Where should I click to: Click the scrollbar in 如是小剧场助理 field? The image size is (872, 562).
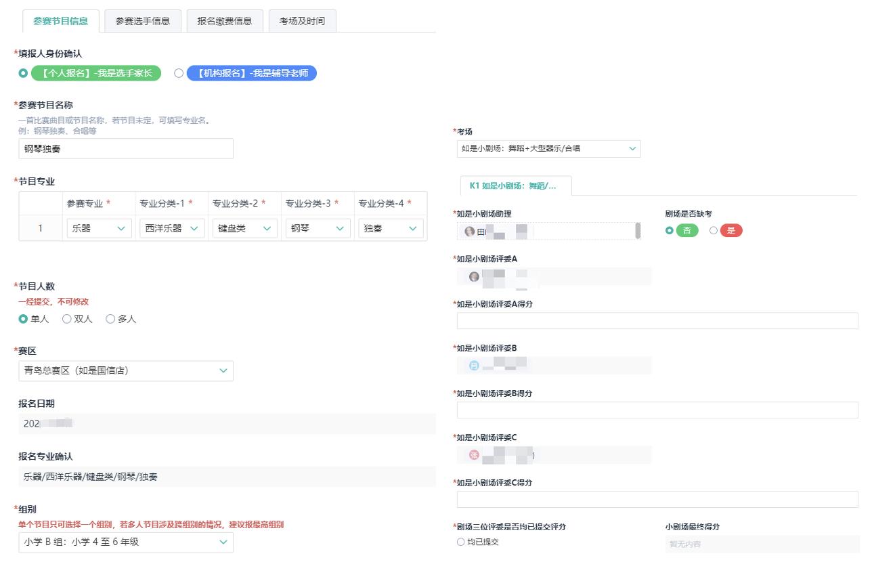pos(637,231)
